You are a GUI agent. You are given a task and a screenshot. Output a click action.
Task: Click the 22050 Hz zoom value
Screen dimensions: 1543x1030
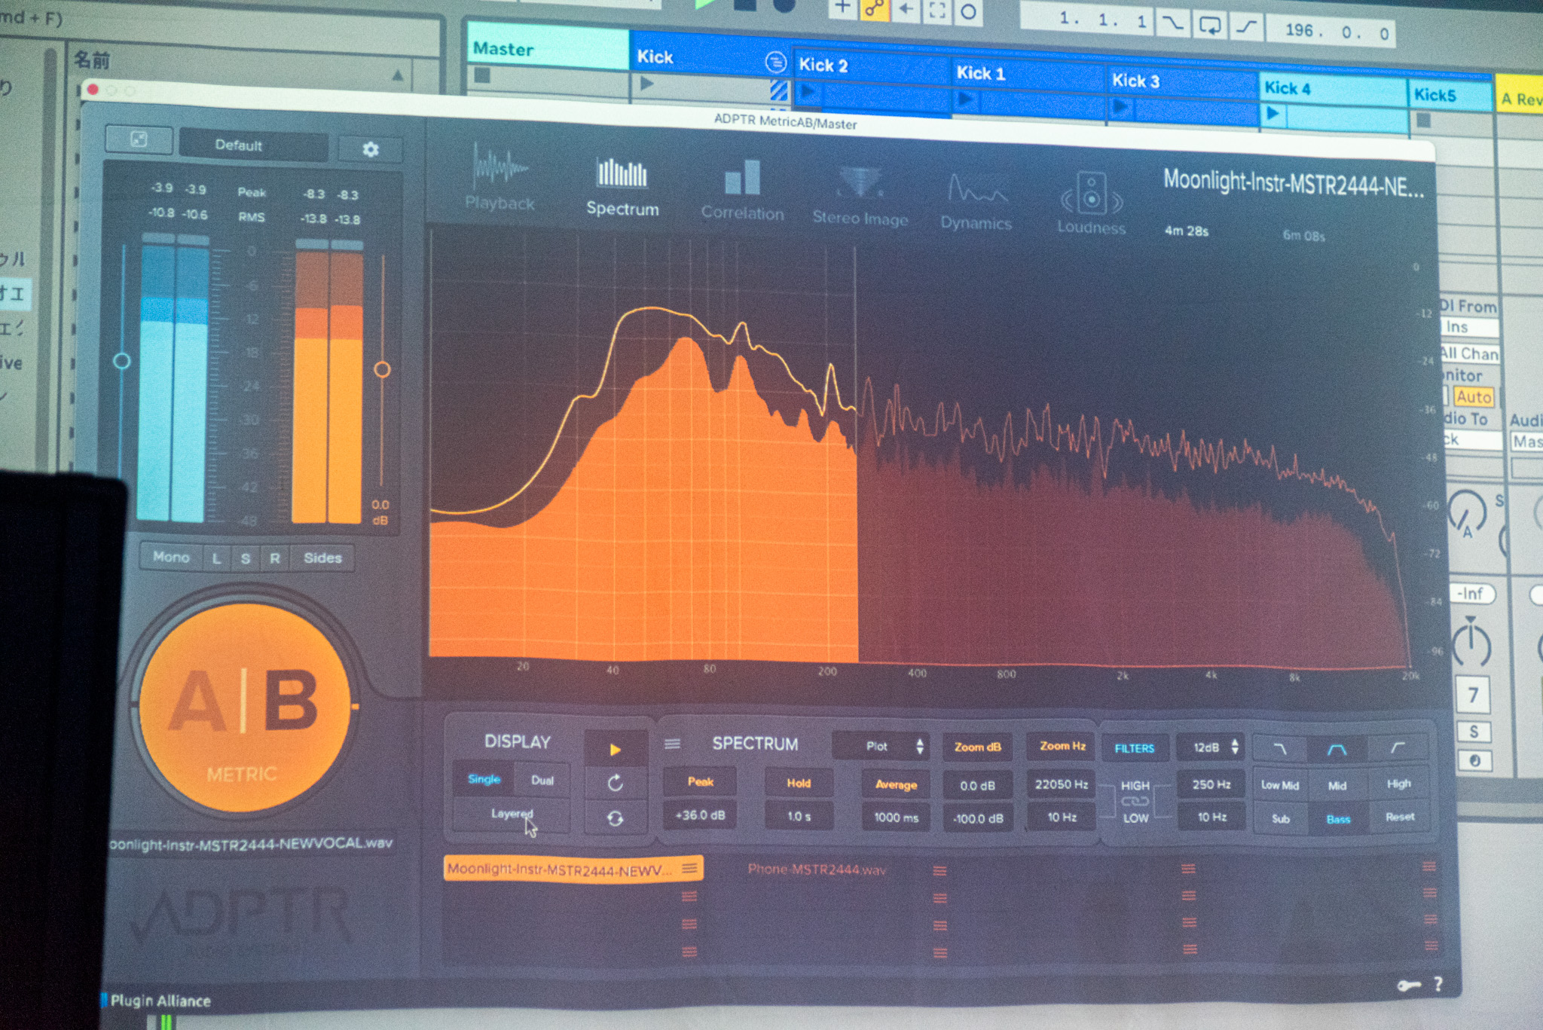1061,784
